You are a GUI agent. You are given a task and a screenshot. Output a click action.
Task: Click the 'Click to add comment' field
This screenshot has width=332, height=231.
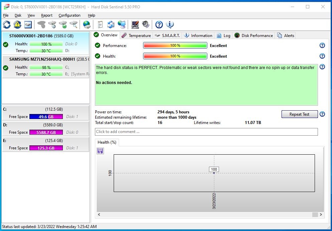[206, 132]
